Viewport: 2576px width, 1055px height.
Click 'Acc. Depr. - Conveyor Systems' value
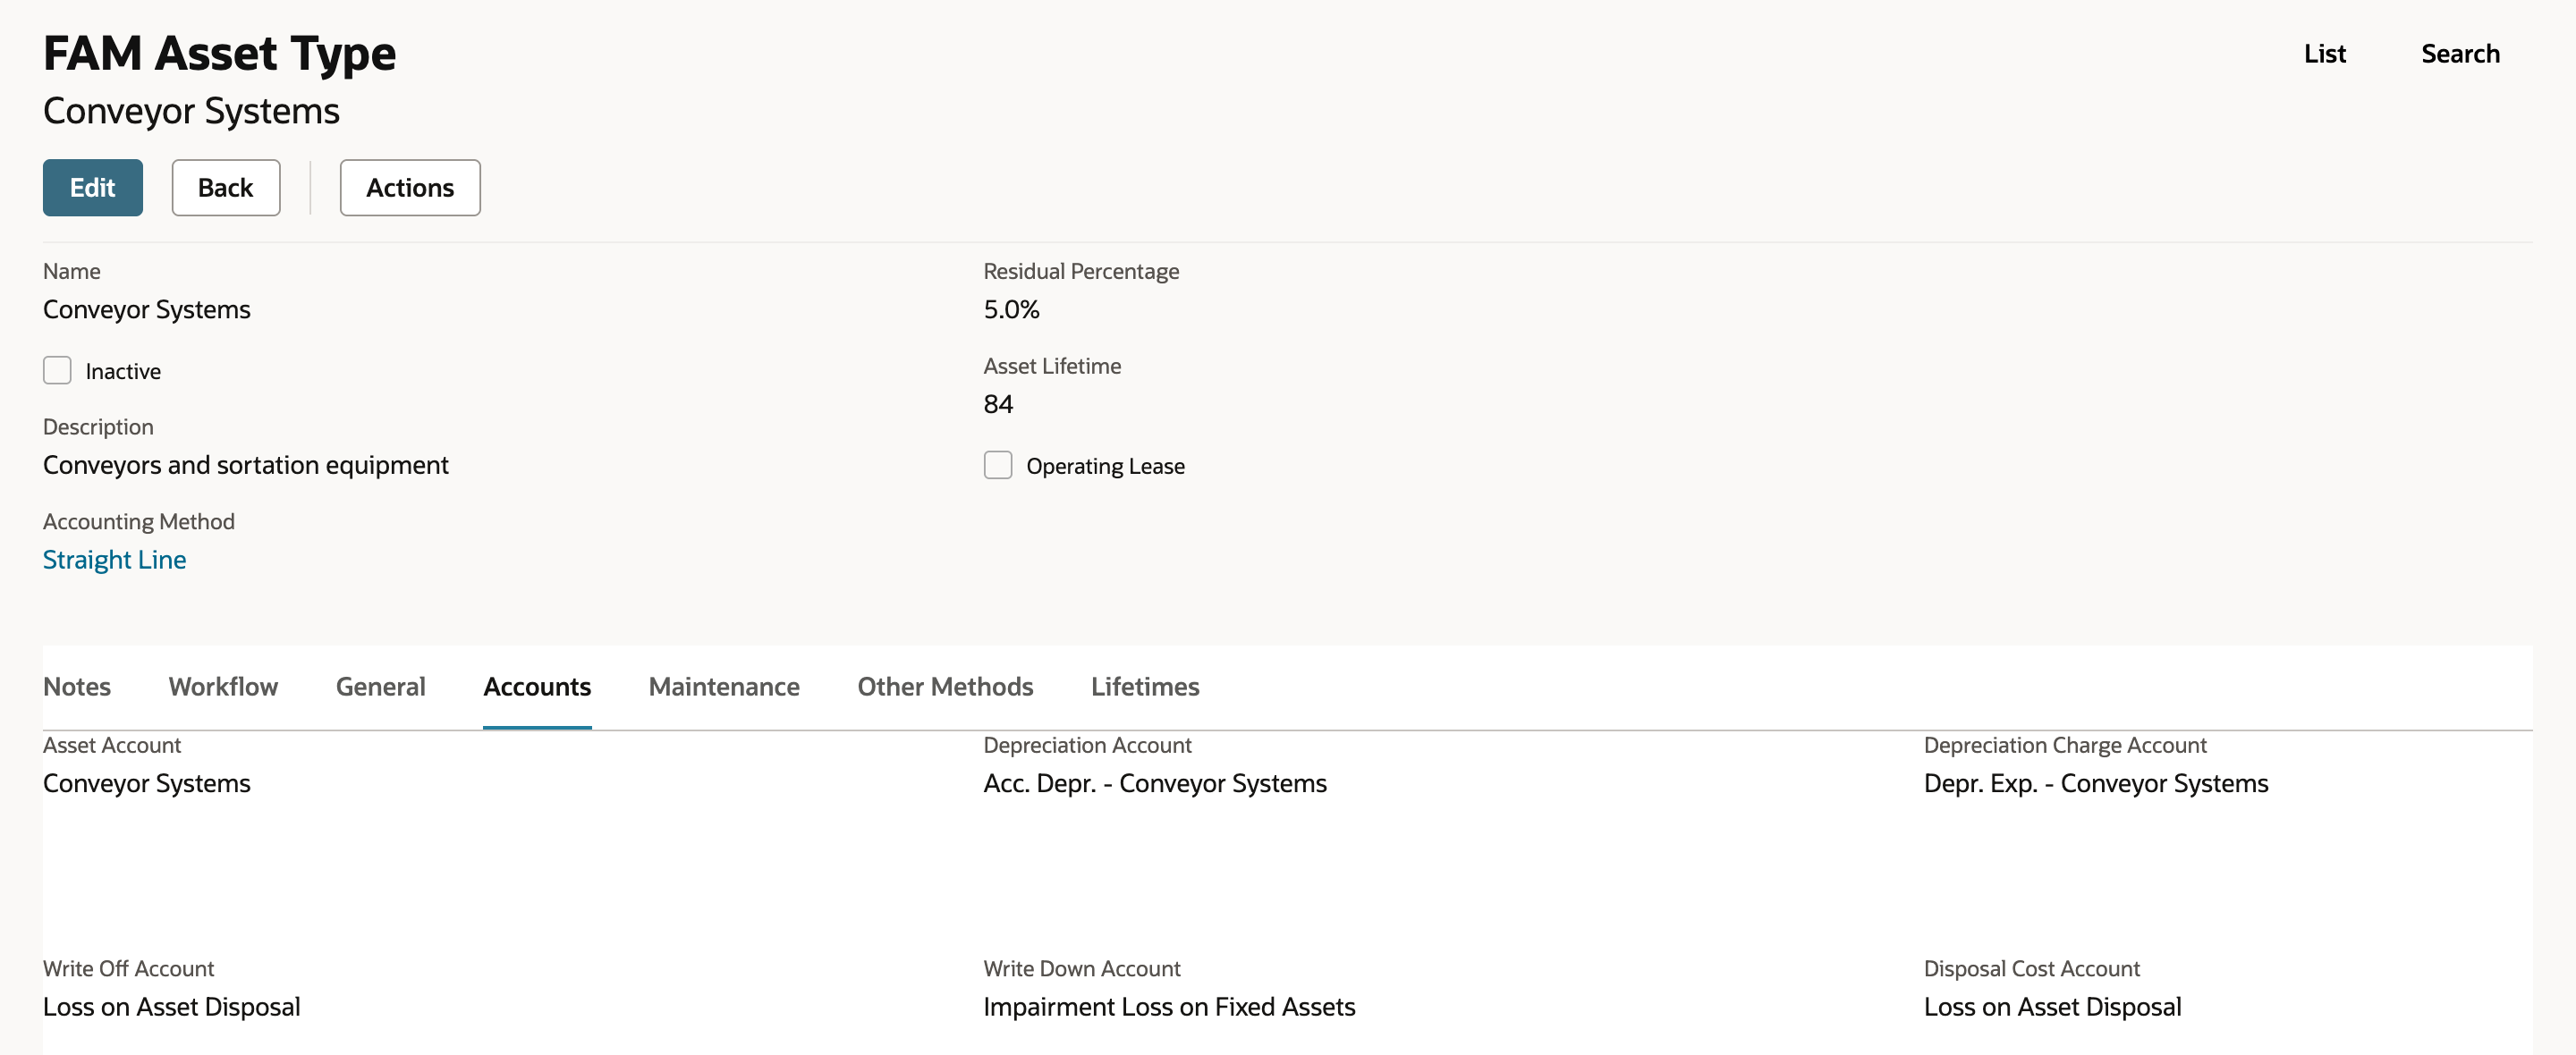click(x=1155, y=783)
